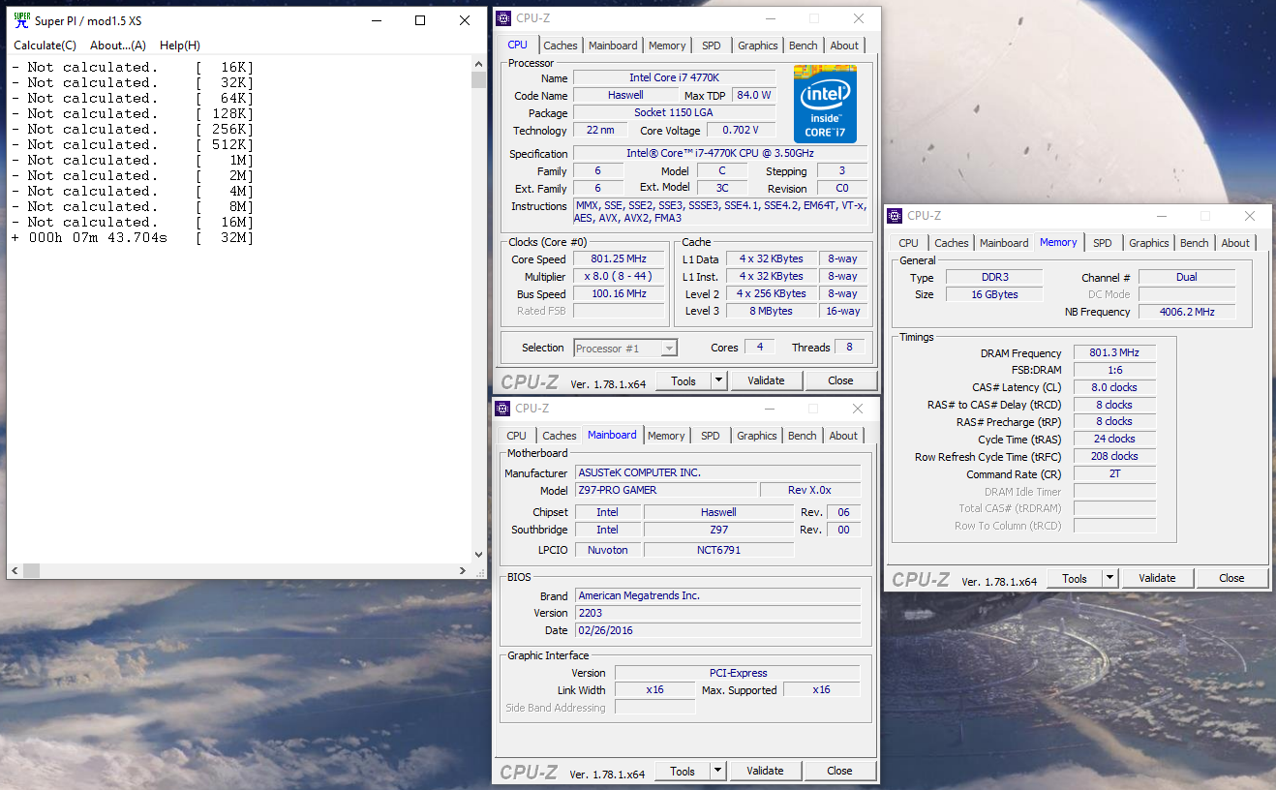This screenshot has width=1276, height=790.
Task: Select Memory tab in bottom Mainboard CPU-Z window
Action: point(666,436)
